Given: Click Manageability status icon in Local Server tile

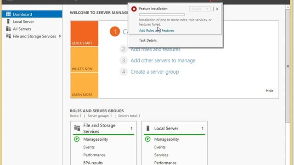Looking at the screenshot, I should point(147,139).
